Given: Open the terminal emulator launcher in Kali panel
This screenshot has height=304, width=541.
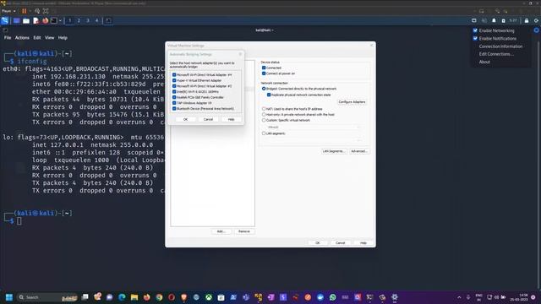Looking at the screenshot, I should 54,20.
